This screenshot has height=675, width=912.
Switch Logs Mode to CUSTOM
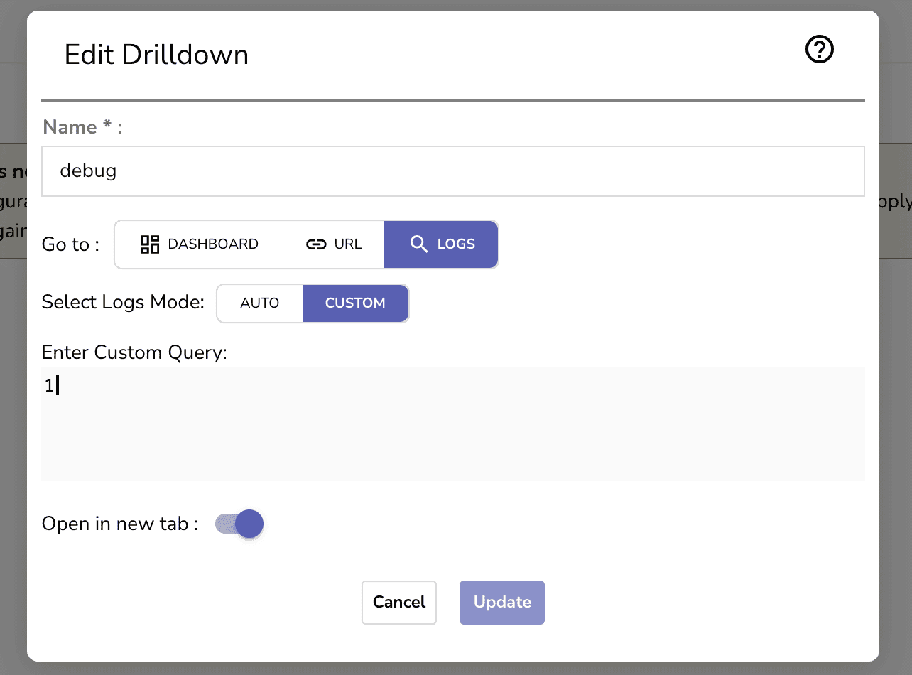(x=356, y=303)
